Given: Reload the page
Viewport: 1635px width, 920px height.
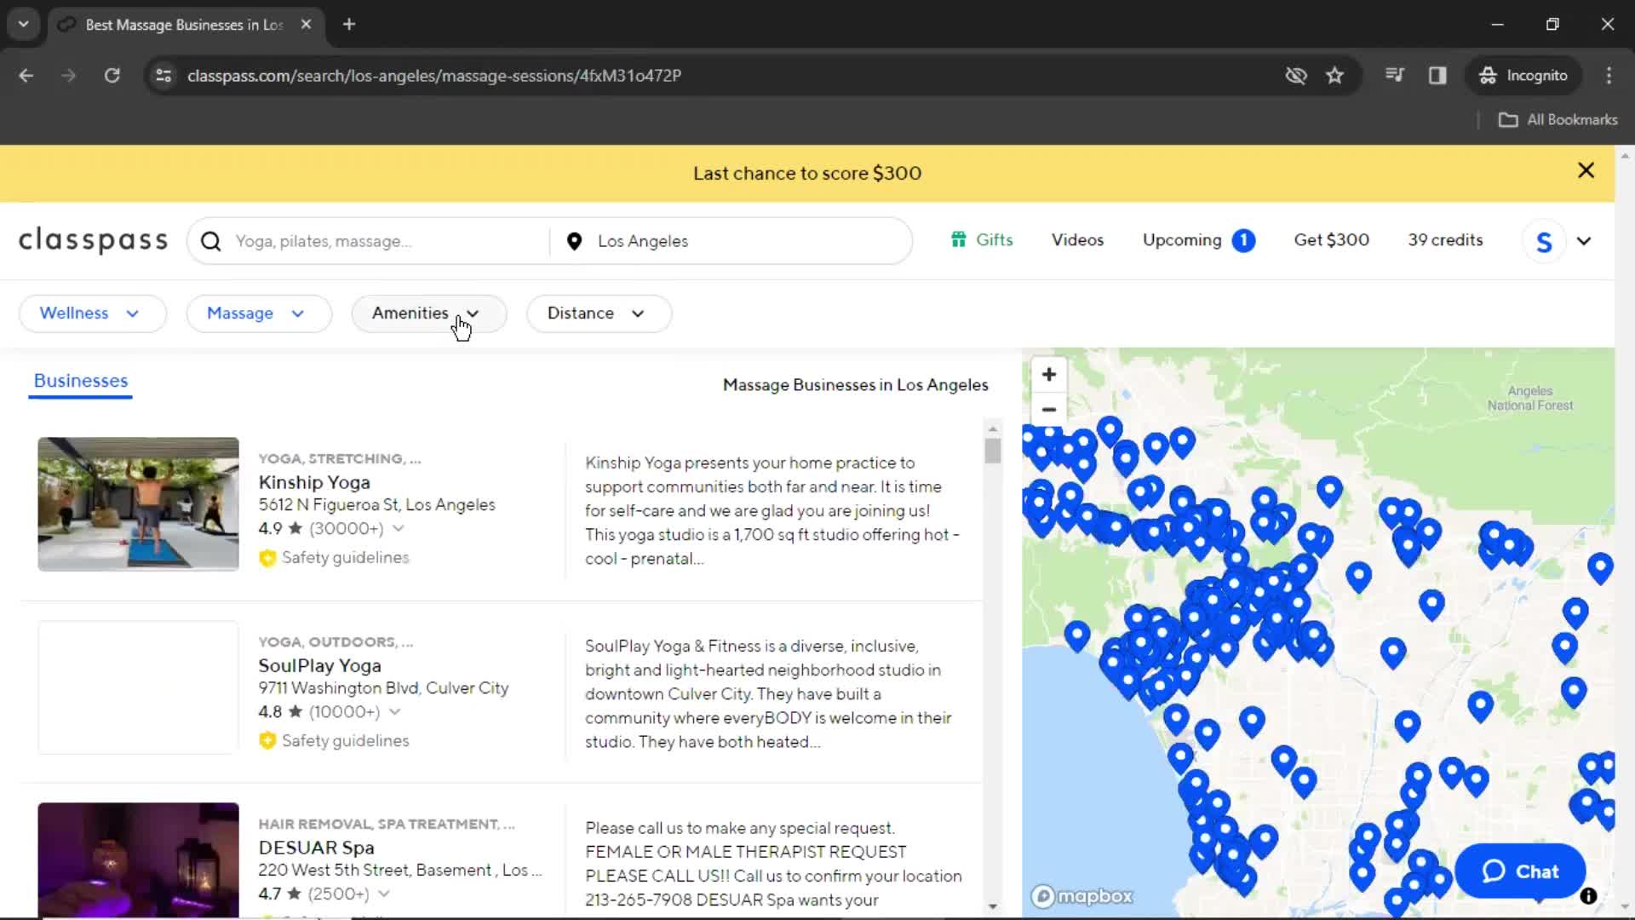Looking at the screenshot, I should [x=112, y=76].
